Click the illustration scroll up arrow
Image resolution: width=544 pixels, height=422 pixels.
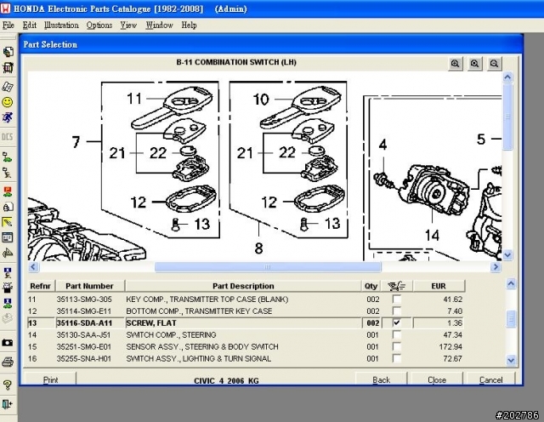507,77
